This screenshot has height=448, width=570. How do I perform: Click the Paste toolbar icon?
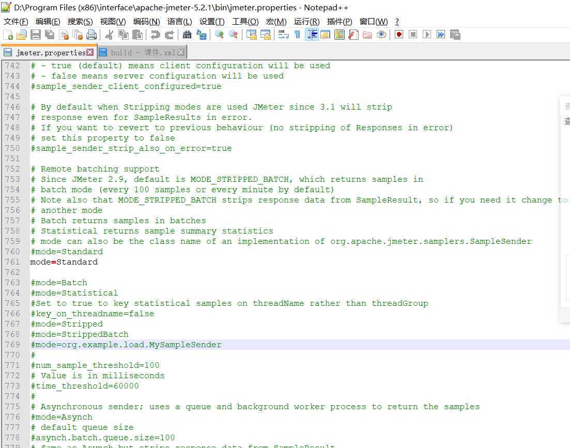pyautogui.click(x=137, y=35)
